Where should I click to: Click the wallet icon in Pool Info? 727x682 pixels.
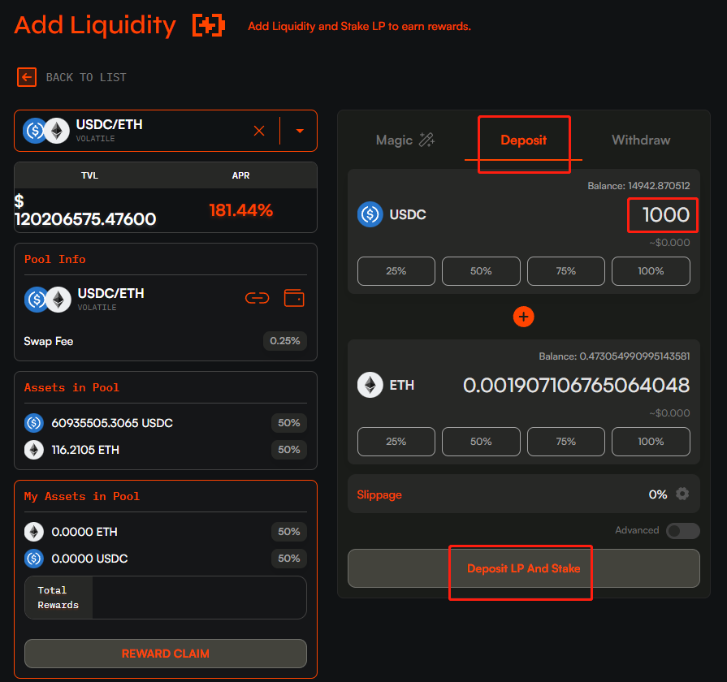pyautogui.click(x=294, y=298)
